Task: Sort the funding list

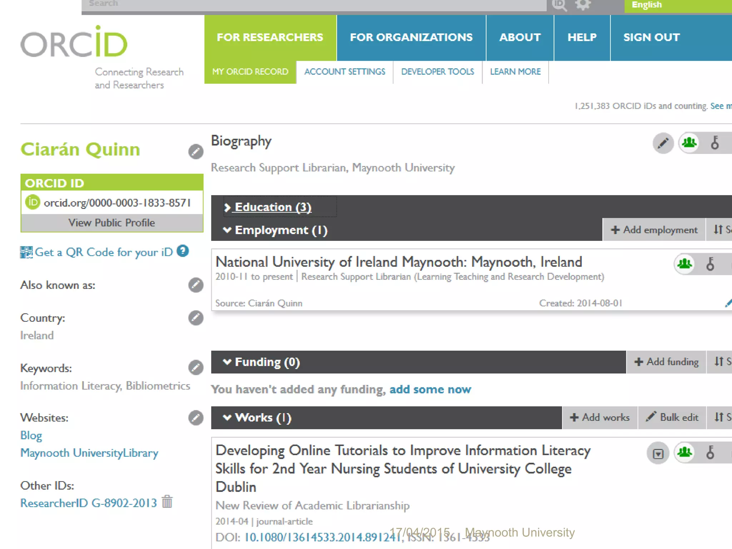Action: coord(720,362)
